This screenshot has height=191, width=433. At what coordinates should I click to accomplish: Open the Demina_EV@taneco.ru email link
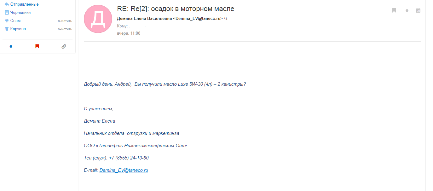[x=124, y=170]
